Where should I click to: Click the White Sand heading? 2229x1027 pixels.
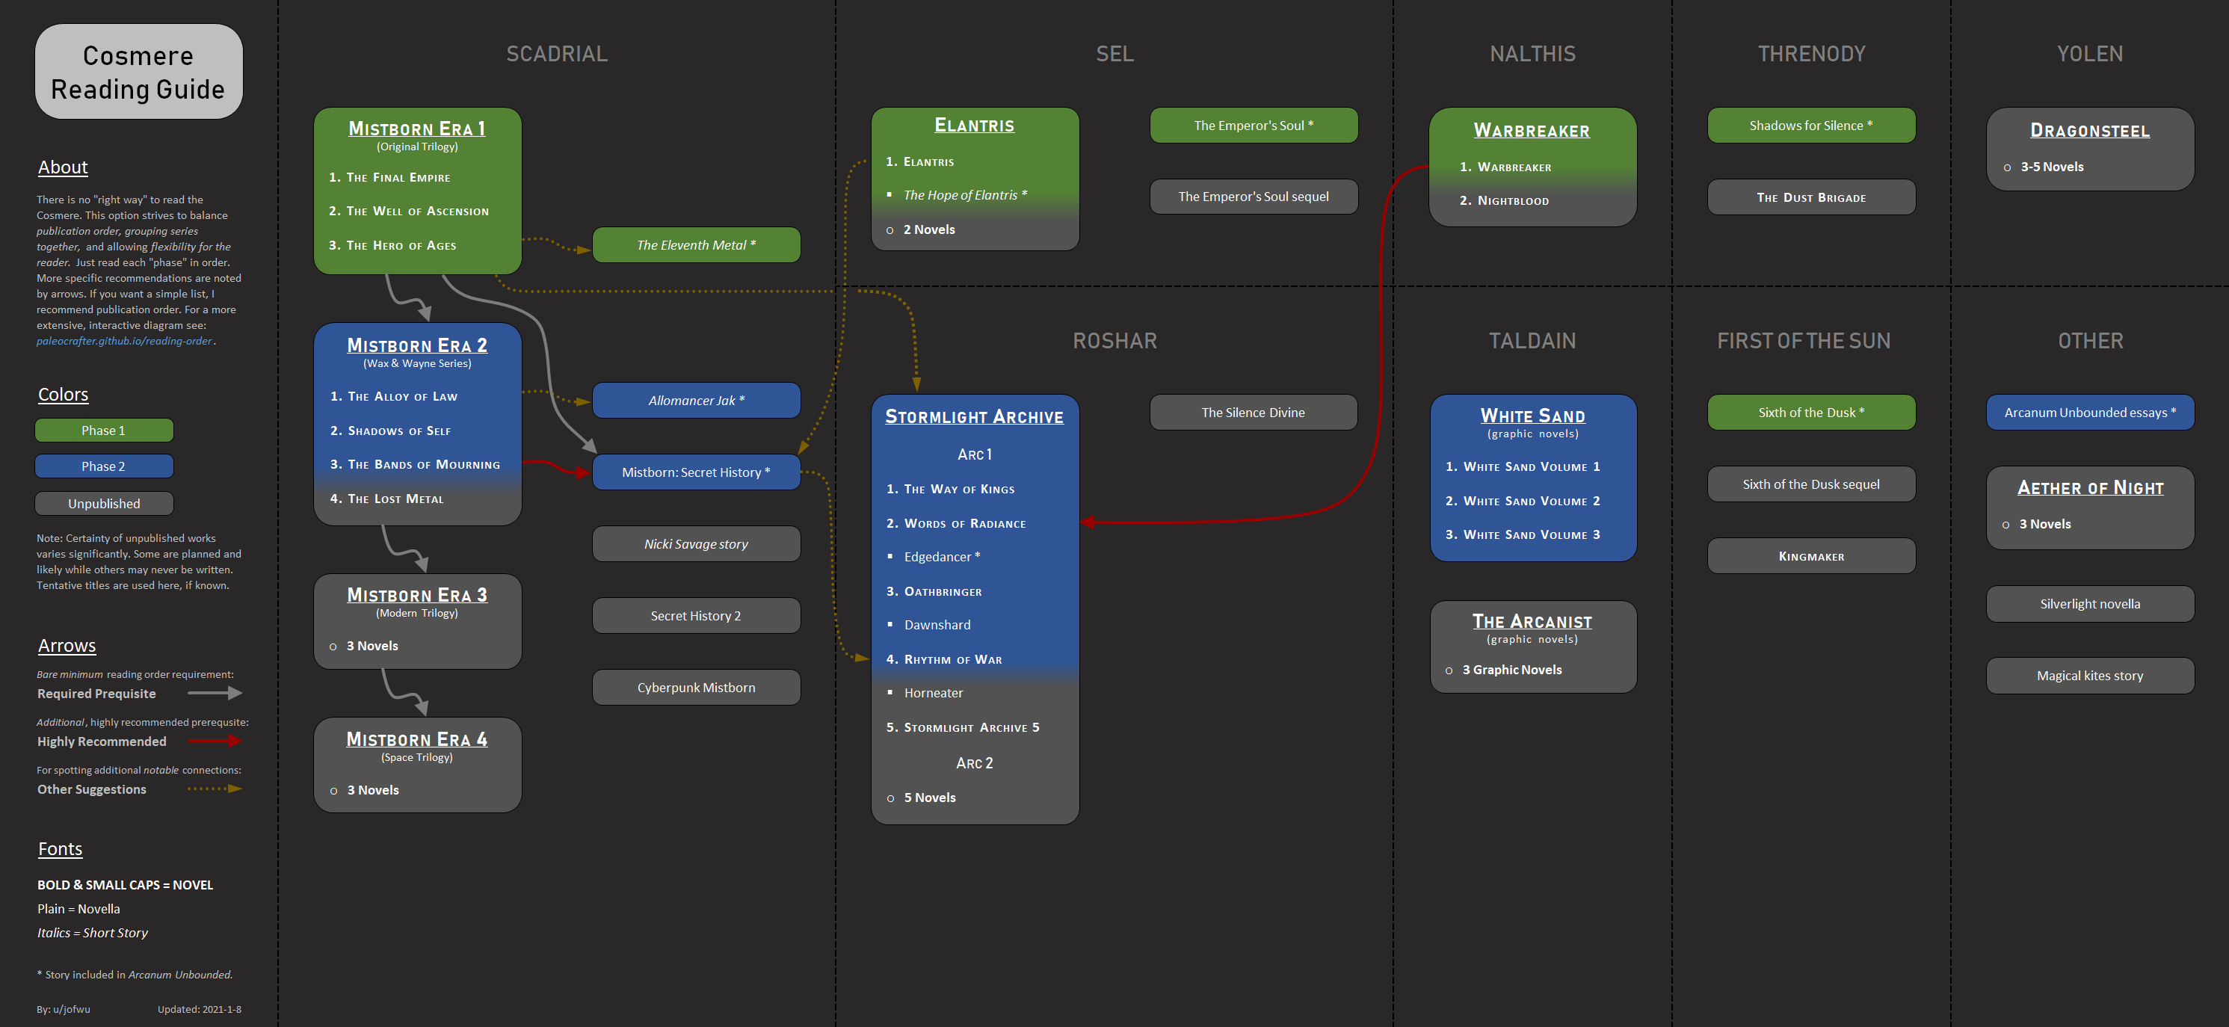1532,416
